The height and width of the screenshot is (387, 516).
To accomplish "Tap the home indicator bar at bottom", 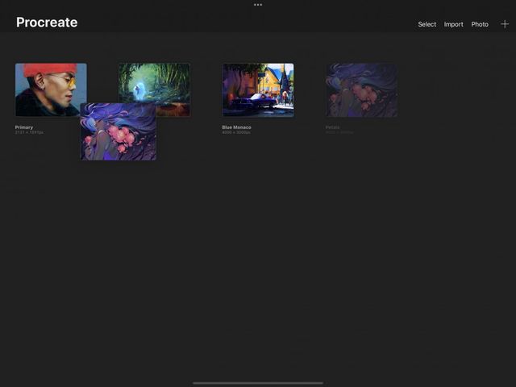I will coord(258,383).
